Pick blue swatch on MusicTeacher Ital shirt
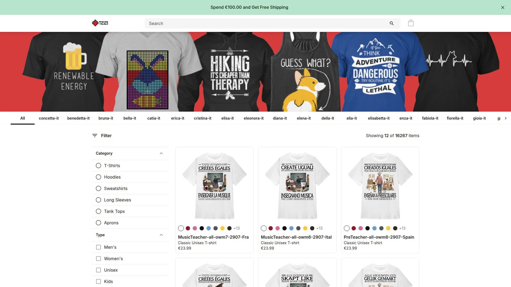The height and width of the screenshot is (287, 511). click(291, 228)
